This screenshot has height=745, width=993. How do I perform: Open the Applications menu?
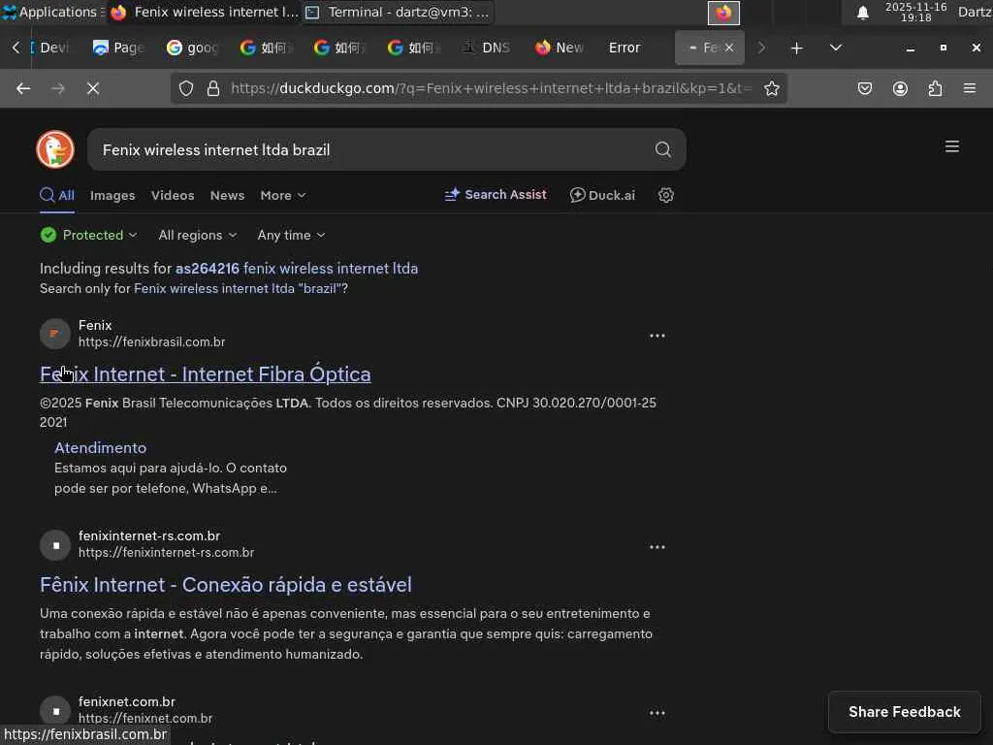point(52,12)
